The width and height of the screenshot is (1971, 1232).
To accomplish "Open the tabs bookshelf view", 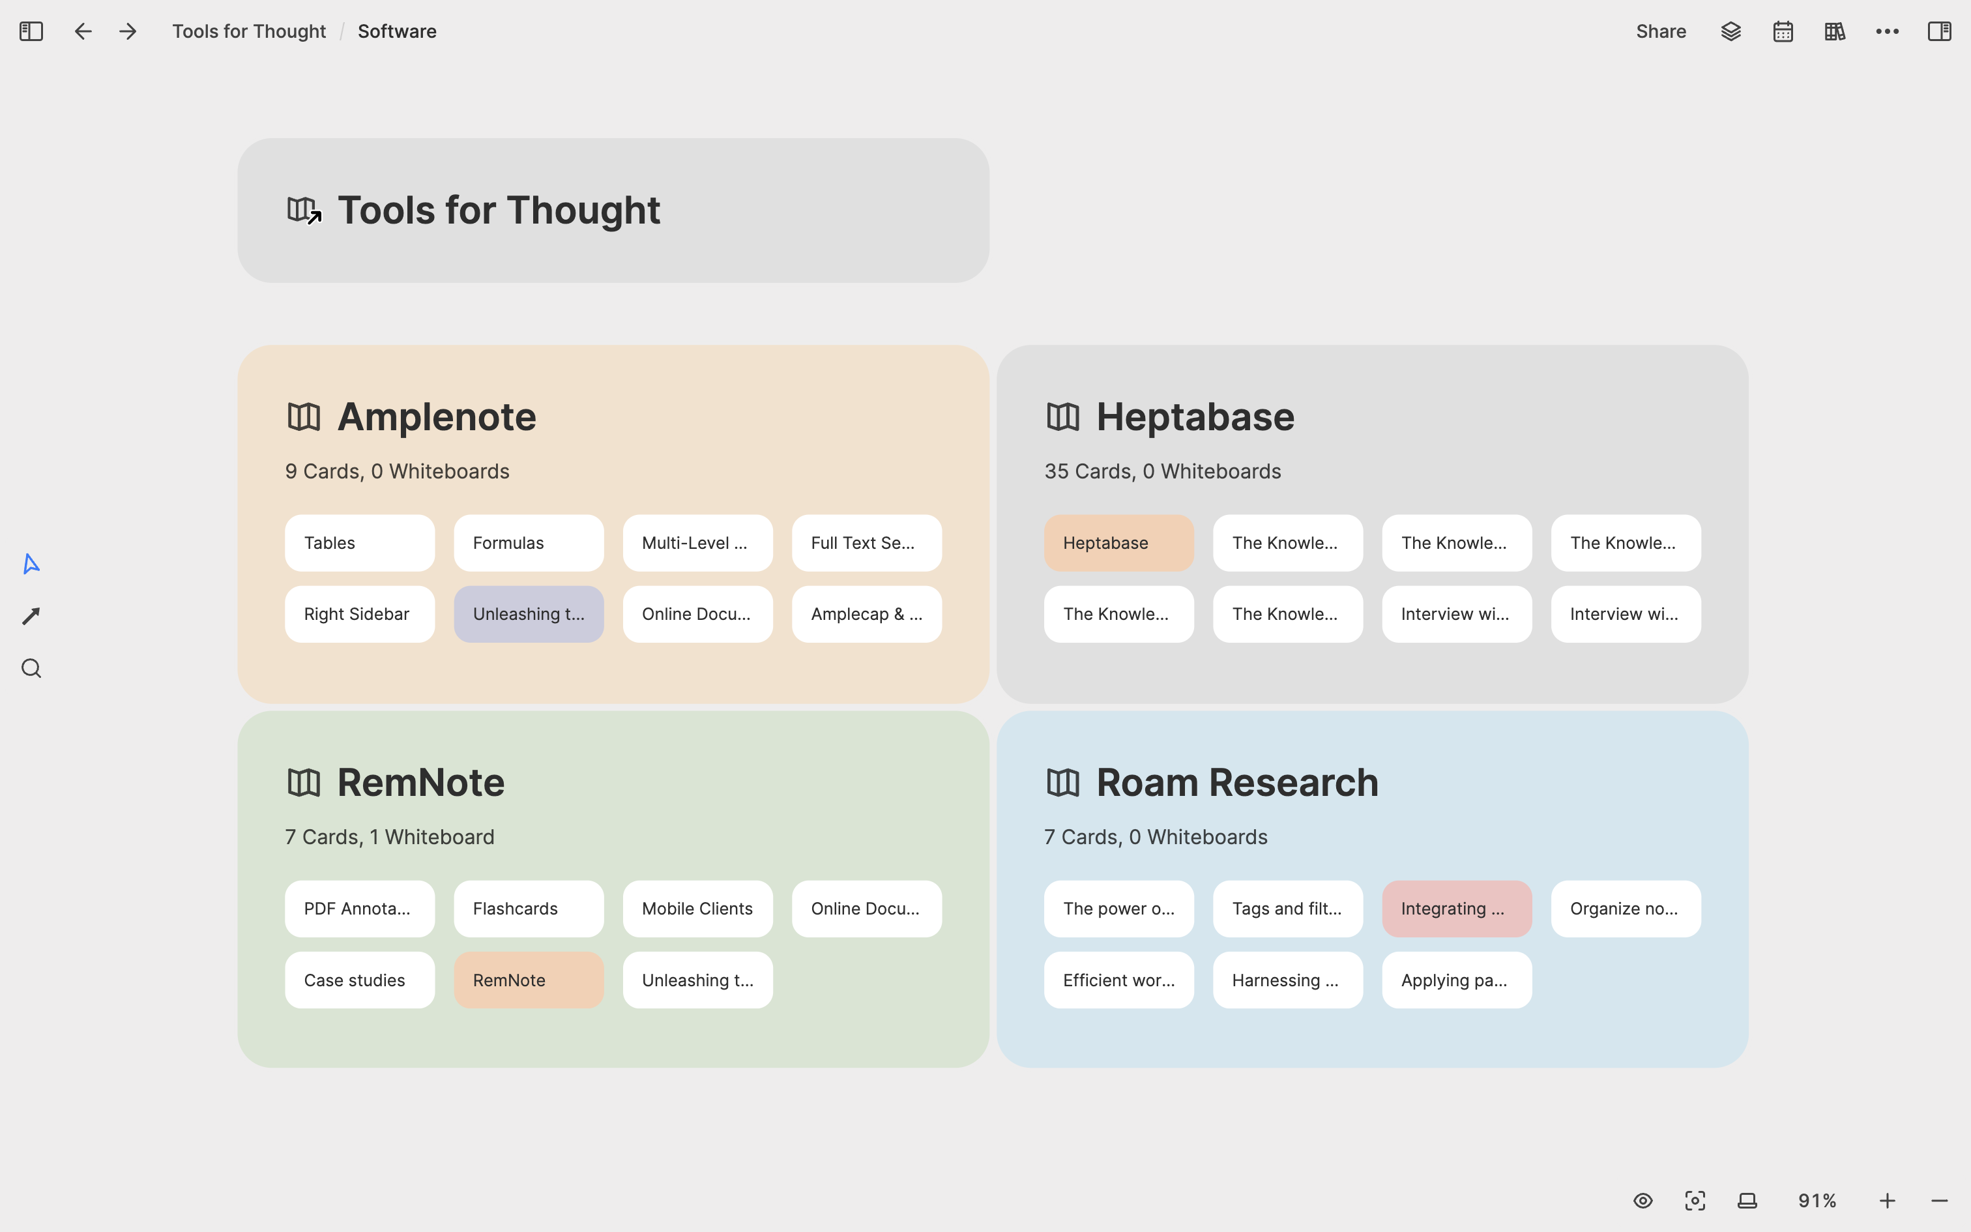I will [1835, 31].
